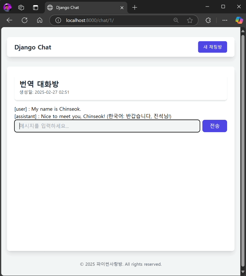
Task: Toggle the vertical tabs icon
Action: 35,7
